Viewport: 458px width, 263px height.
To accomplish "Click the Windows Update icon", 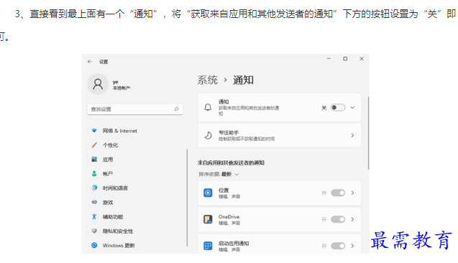I will [94, 245].
